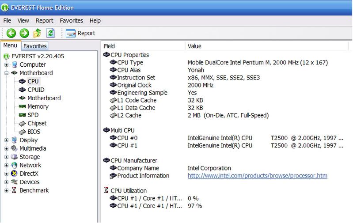Click the Value column header
Viewport: 353px width, 223px height.
pyautogui.click(x=266, y=46)
